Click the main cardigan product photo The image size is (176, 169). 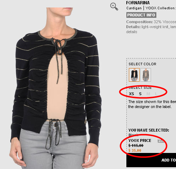pos(56,88)
